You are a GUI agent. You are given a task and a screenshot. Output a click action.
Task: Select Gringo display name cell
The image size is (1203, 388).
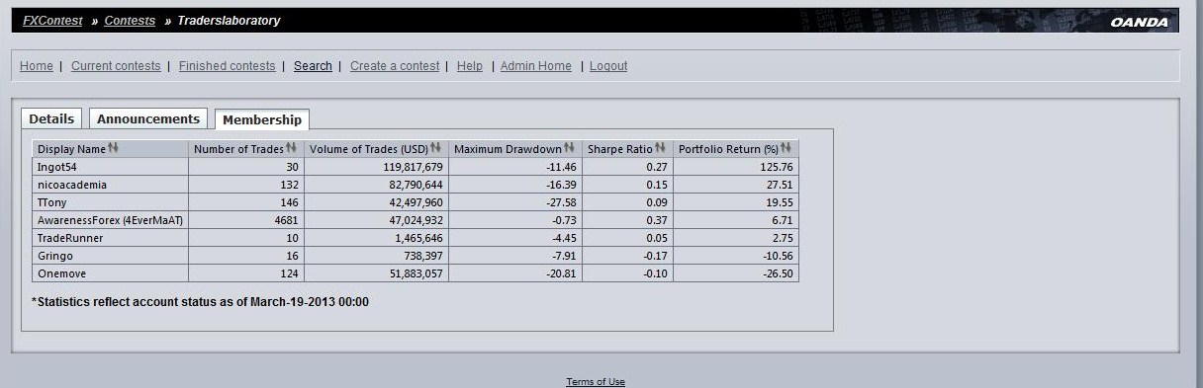coord(110,256)
